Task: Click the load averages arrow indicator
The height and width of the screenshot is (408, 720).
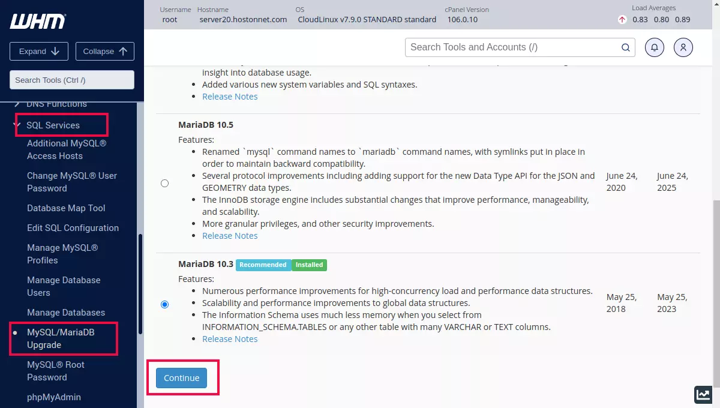Action: click(622, 19)
